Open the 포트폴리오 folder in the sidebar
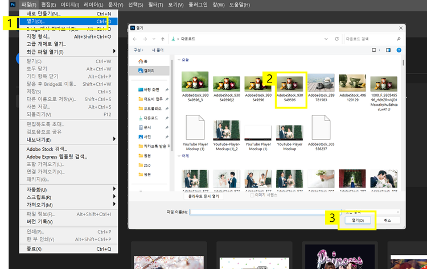This screenshot has width=427, height=269. pyautogui.click(x=150, y=109)
